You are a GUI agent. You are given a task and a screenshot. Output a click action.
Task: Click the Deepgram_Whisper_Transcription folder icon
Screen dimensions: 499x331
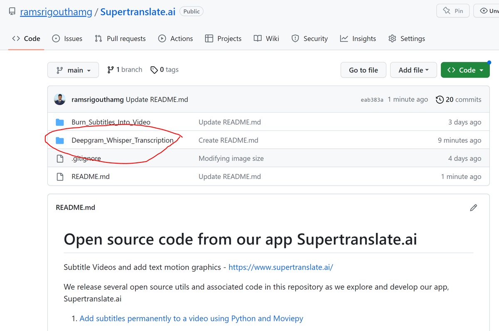(x=60, y=140)
